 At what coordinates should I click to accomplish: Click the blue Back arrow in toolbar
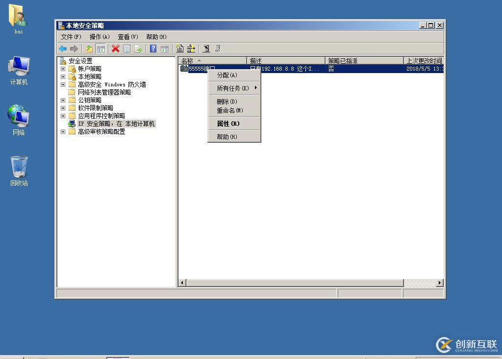(x=63, y=49)
